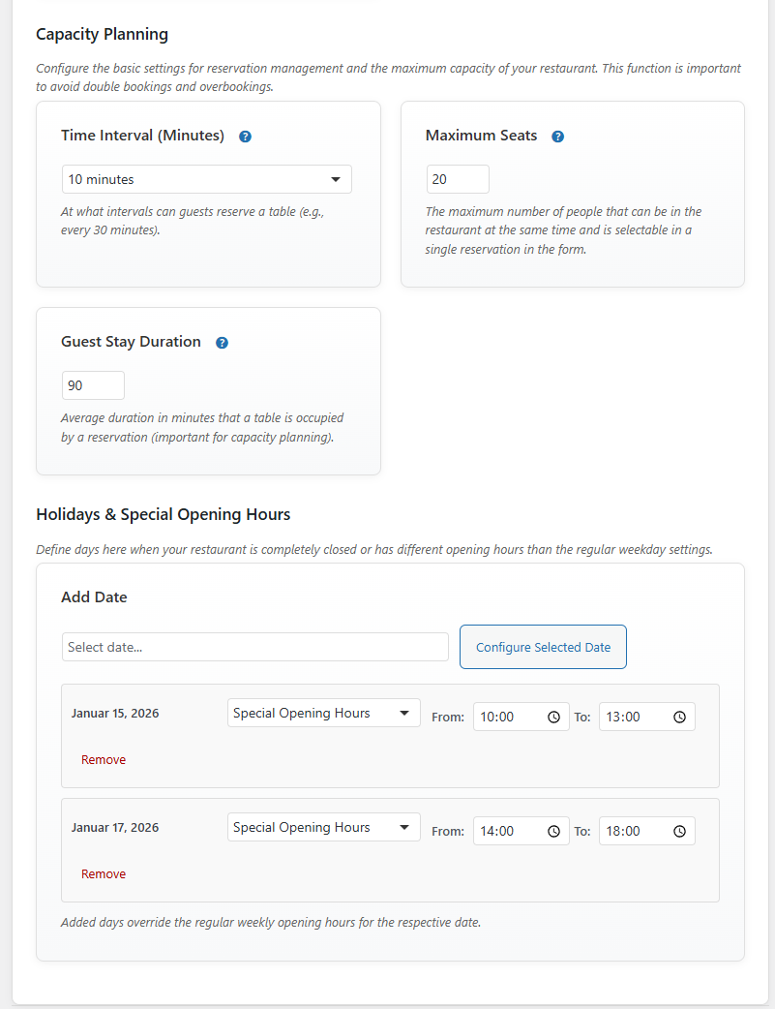The image size is (775, 1009).
Task: Click the Select date input field
Action: click(x=254, y=647)
